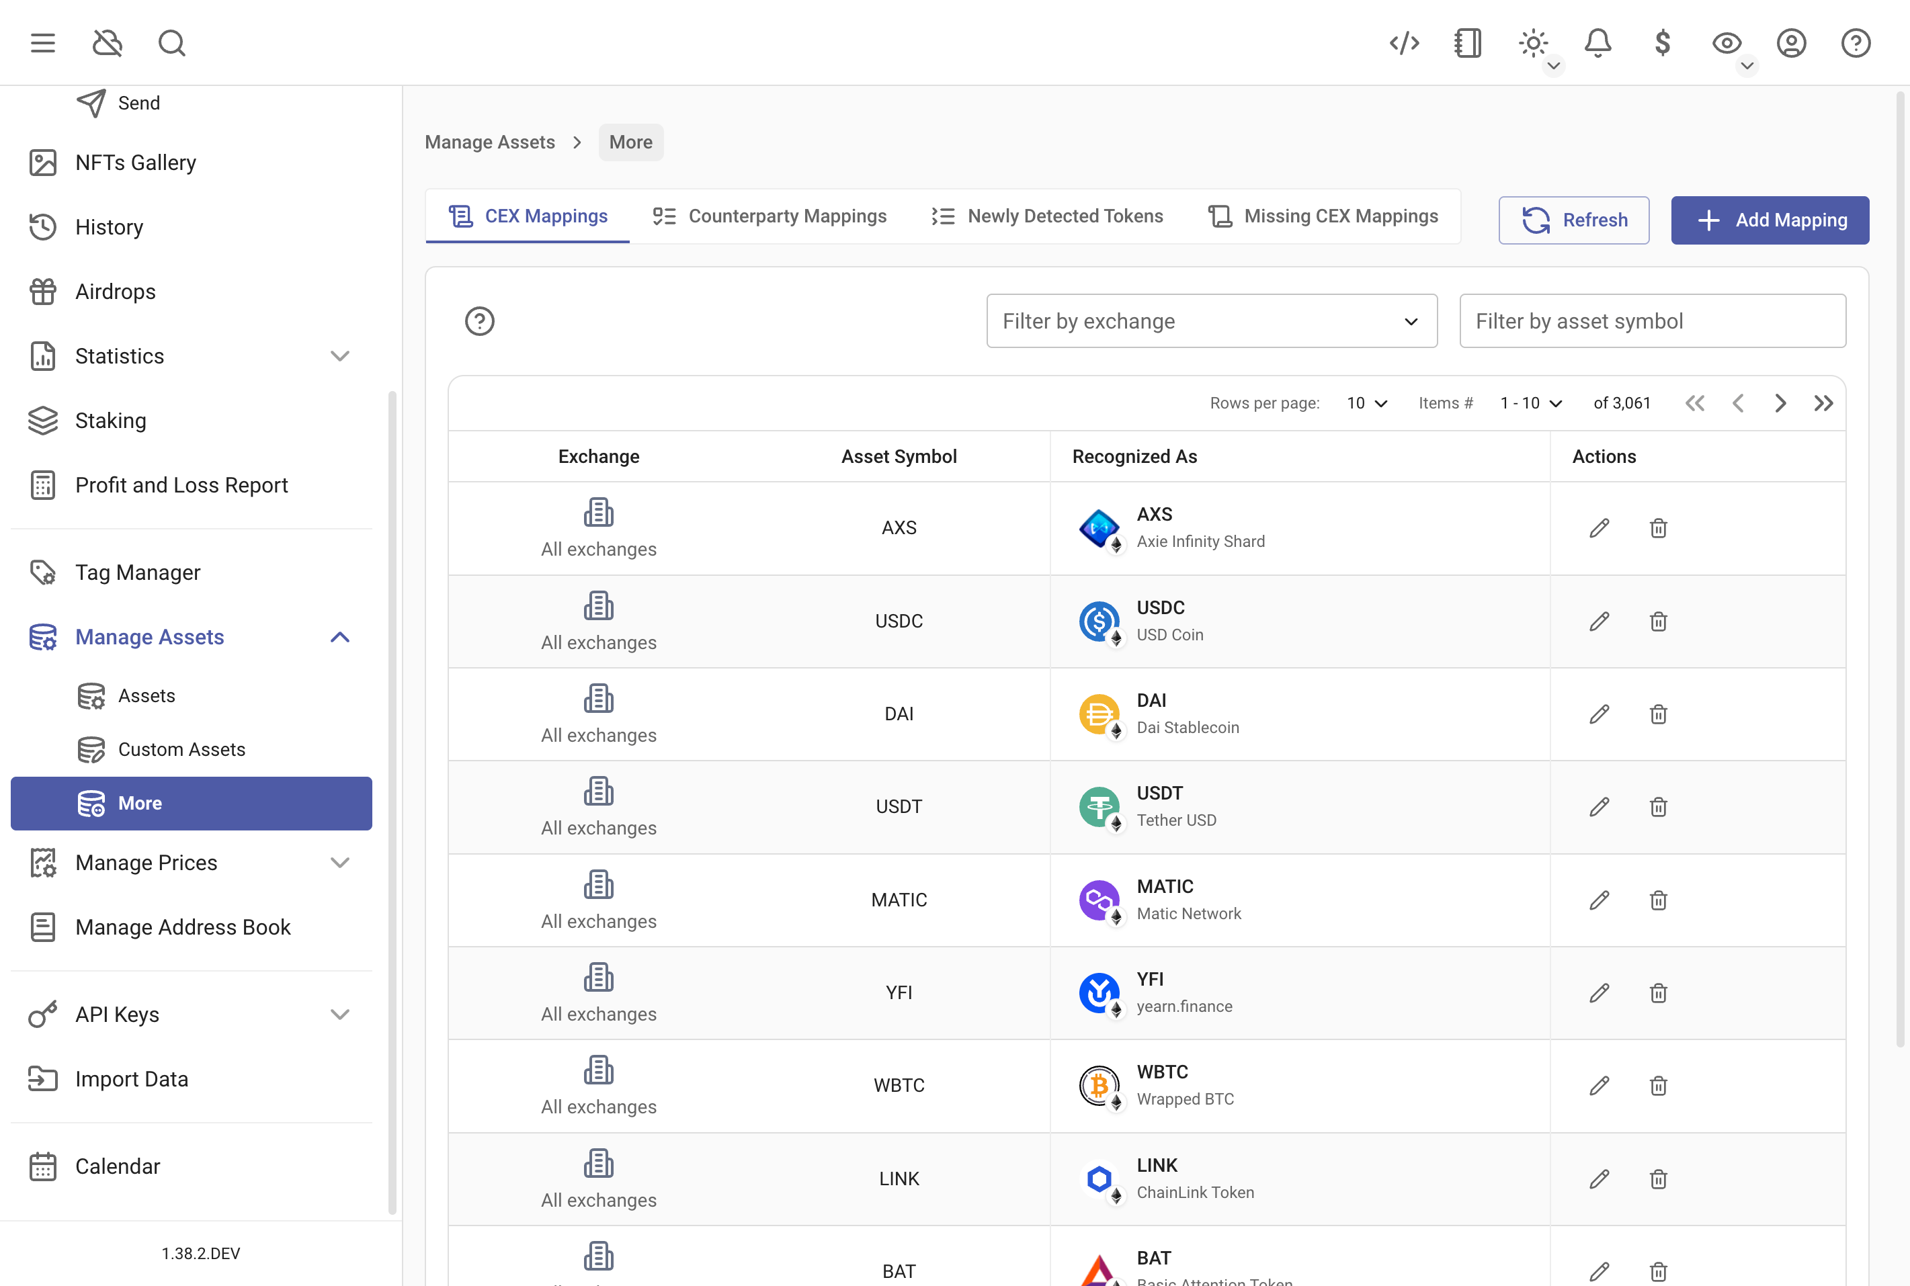Open the CEX mappings help hint icon
The image size is (1910, 1286).
pos(479,320)
